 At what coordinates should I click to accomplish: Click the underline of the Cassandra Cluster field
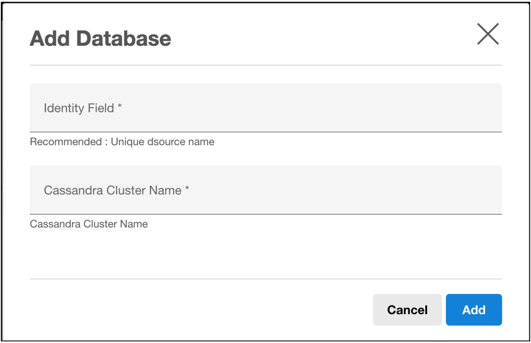265,214
